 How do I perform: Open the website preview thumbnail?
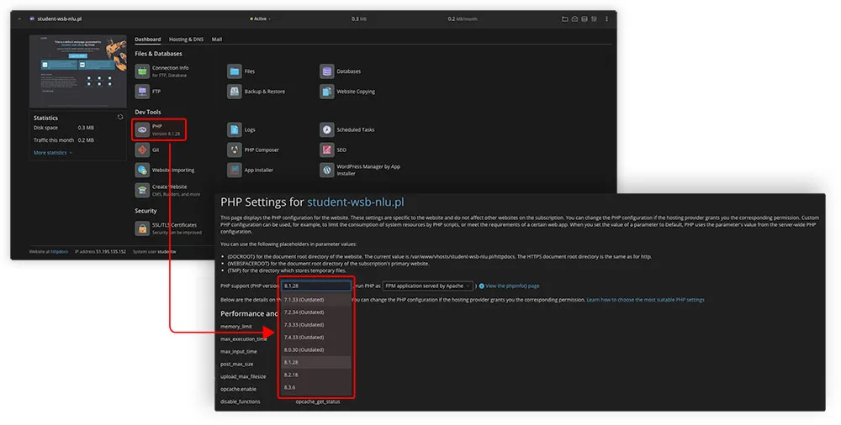click(x=78, y=71)
